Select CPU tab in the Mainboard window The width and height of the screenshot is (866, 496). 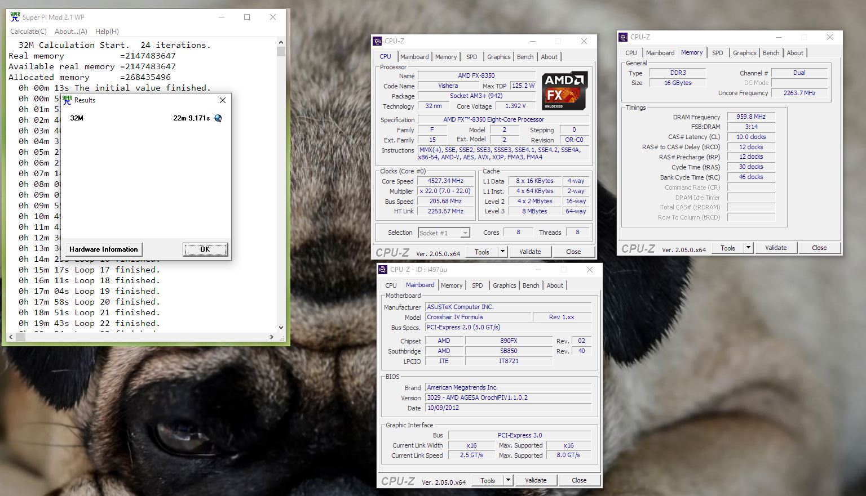[x=391, y=285]
